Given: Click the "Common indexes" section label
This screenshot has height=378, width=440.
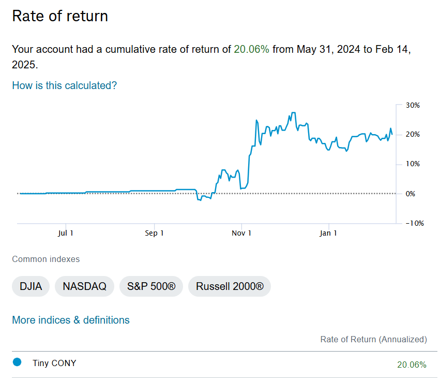Looking at the screenshot, I should point(46,259).
